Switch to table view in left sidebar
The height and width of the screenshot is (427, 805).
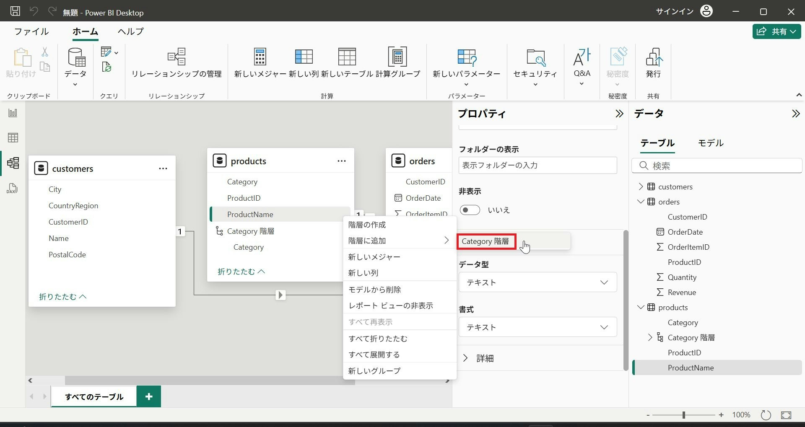click(x=13, y=137)
